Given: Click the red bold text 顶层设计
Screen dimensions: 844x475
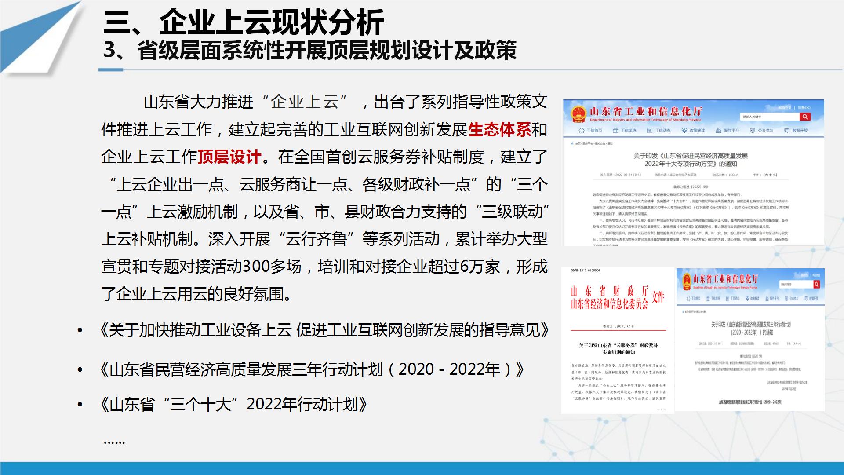Looking at the screenshot, I should [x=229, y=157].
